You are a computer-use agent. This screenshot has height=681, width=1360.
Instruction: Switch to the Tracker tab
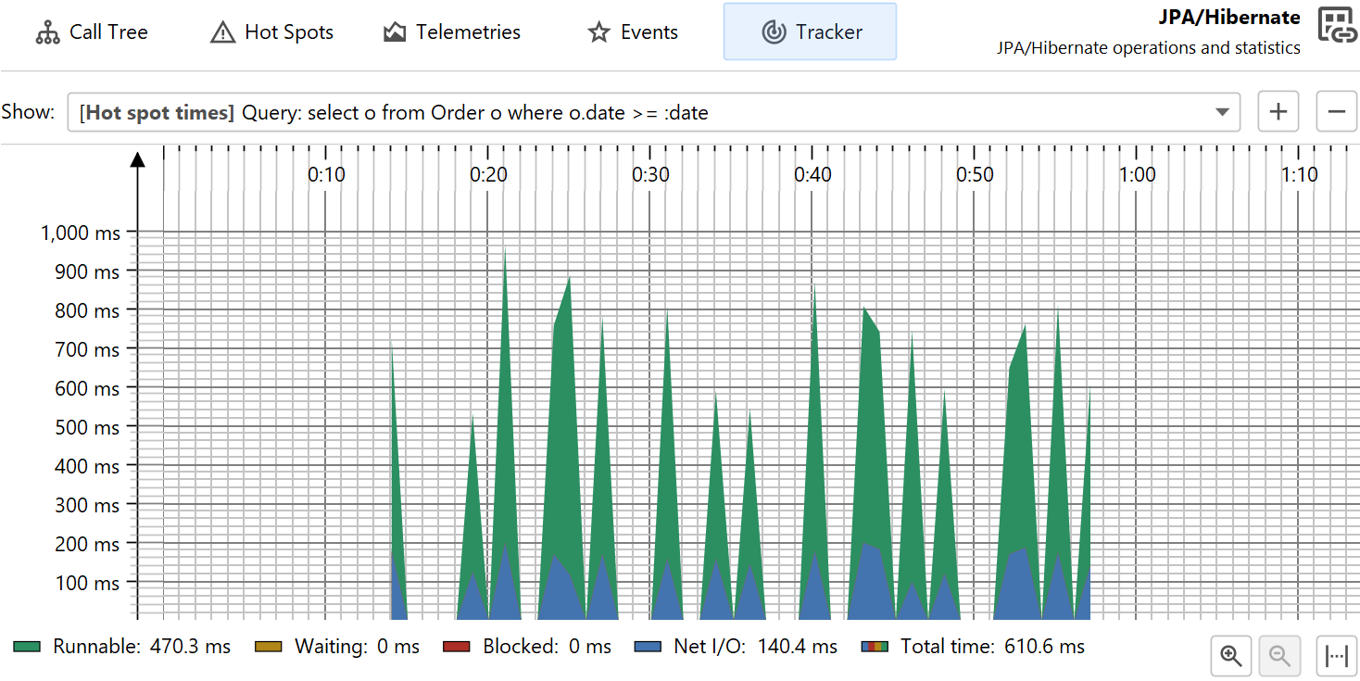pos(810,32)
